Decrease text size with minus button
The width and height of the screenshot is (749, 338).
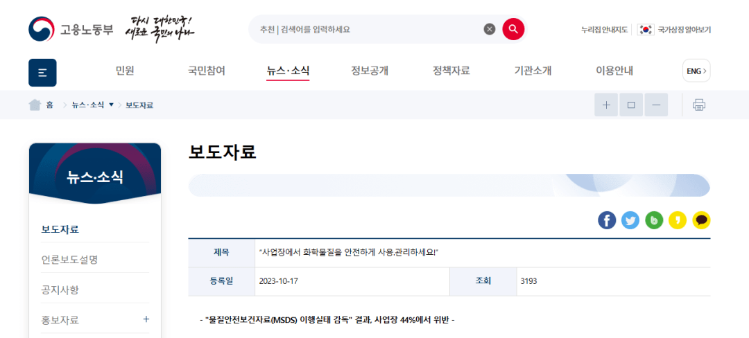point(656,105)
